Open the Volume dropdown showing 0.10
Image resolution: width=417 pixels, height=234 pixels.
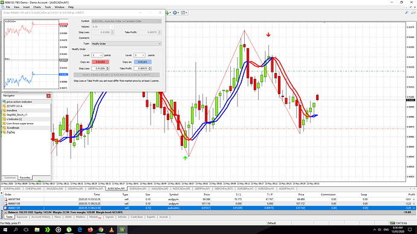103,27
